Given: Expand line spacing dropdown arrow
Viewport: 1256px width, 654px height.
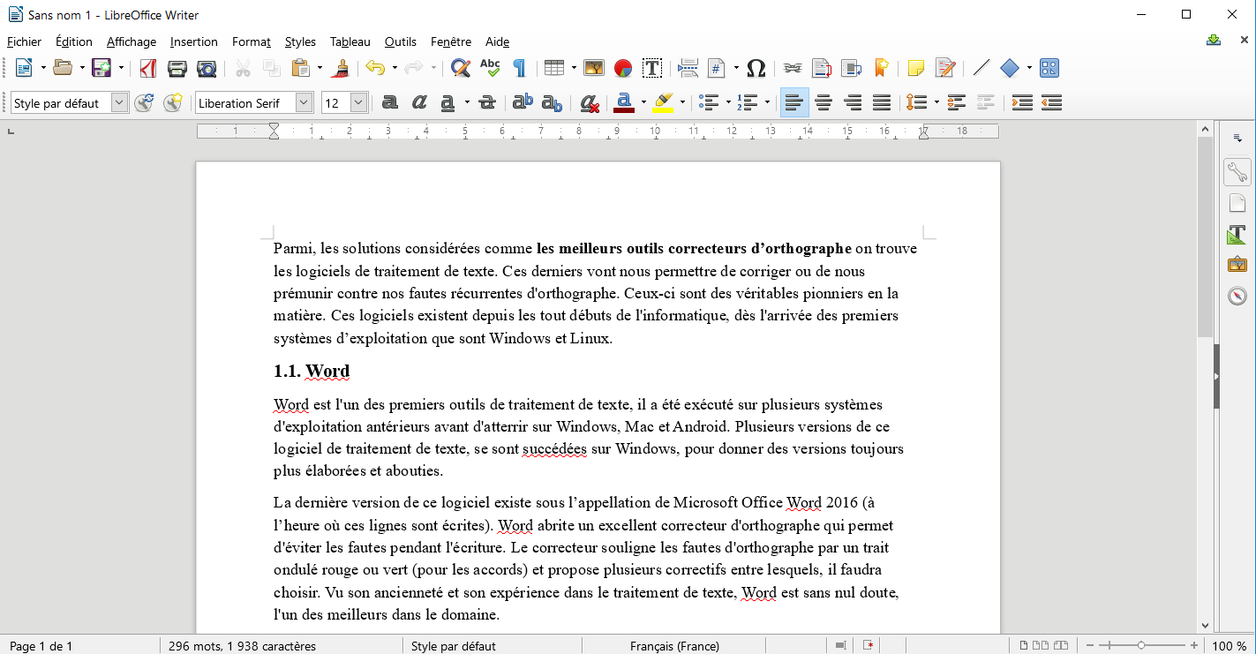Looking at the screenshot, I should tap(936, 103).
